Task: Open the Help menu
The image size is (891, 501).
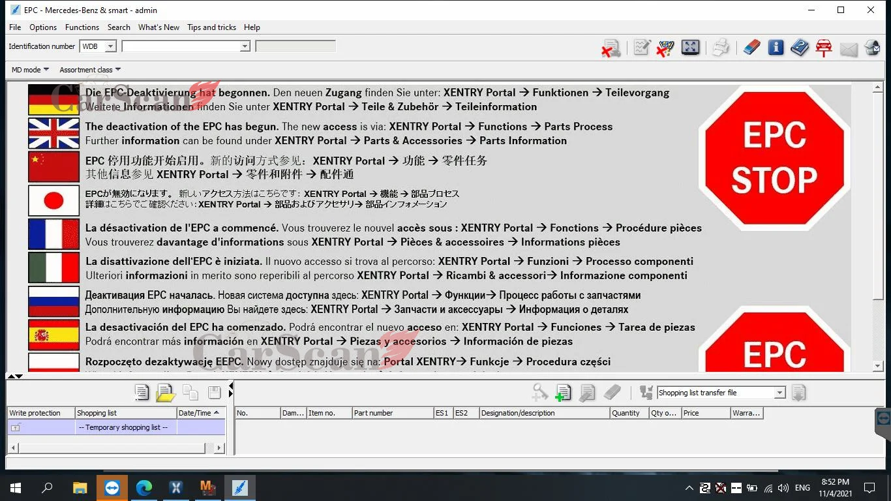Action: (x=252, y=27)
